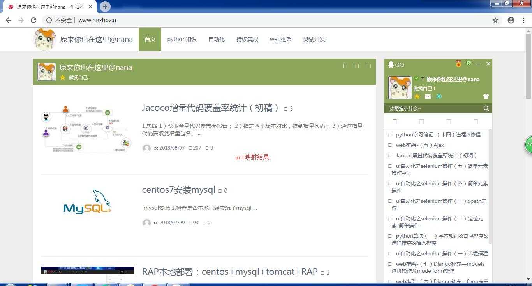The width and height of the screenshot is (532, 286).
Task: Click the yellow star icon in QQ panel
Action: tap(417, 96)
